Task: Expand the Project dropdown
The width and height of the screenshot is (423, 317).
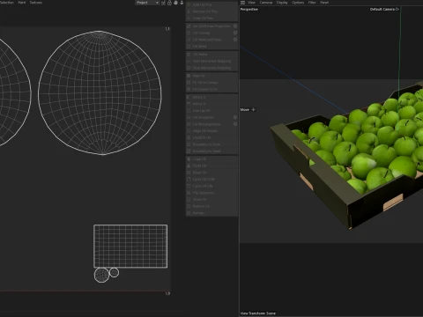Action: coord(147,3)
